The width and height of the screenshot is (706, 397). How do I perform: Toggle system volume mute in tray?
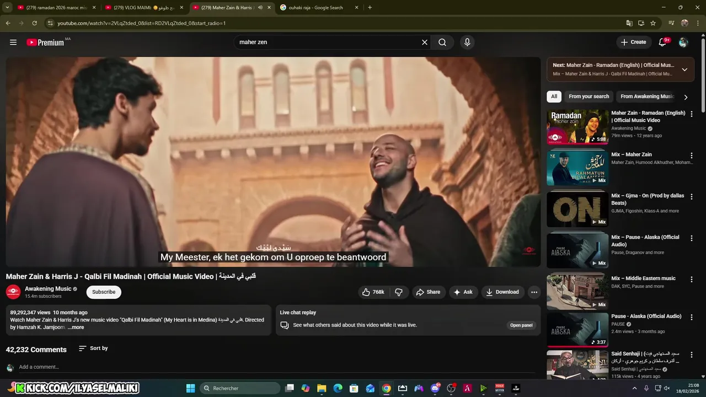click(x=667, y=388)
